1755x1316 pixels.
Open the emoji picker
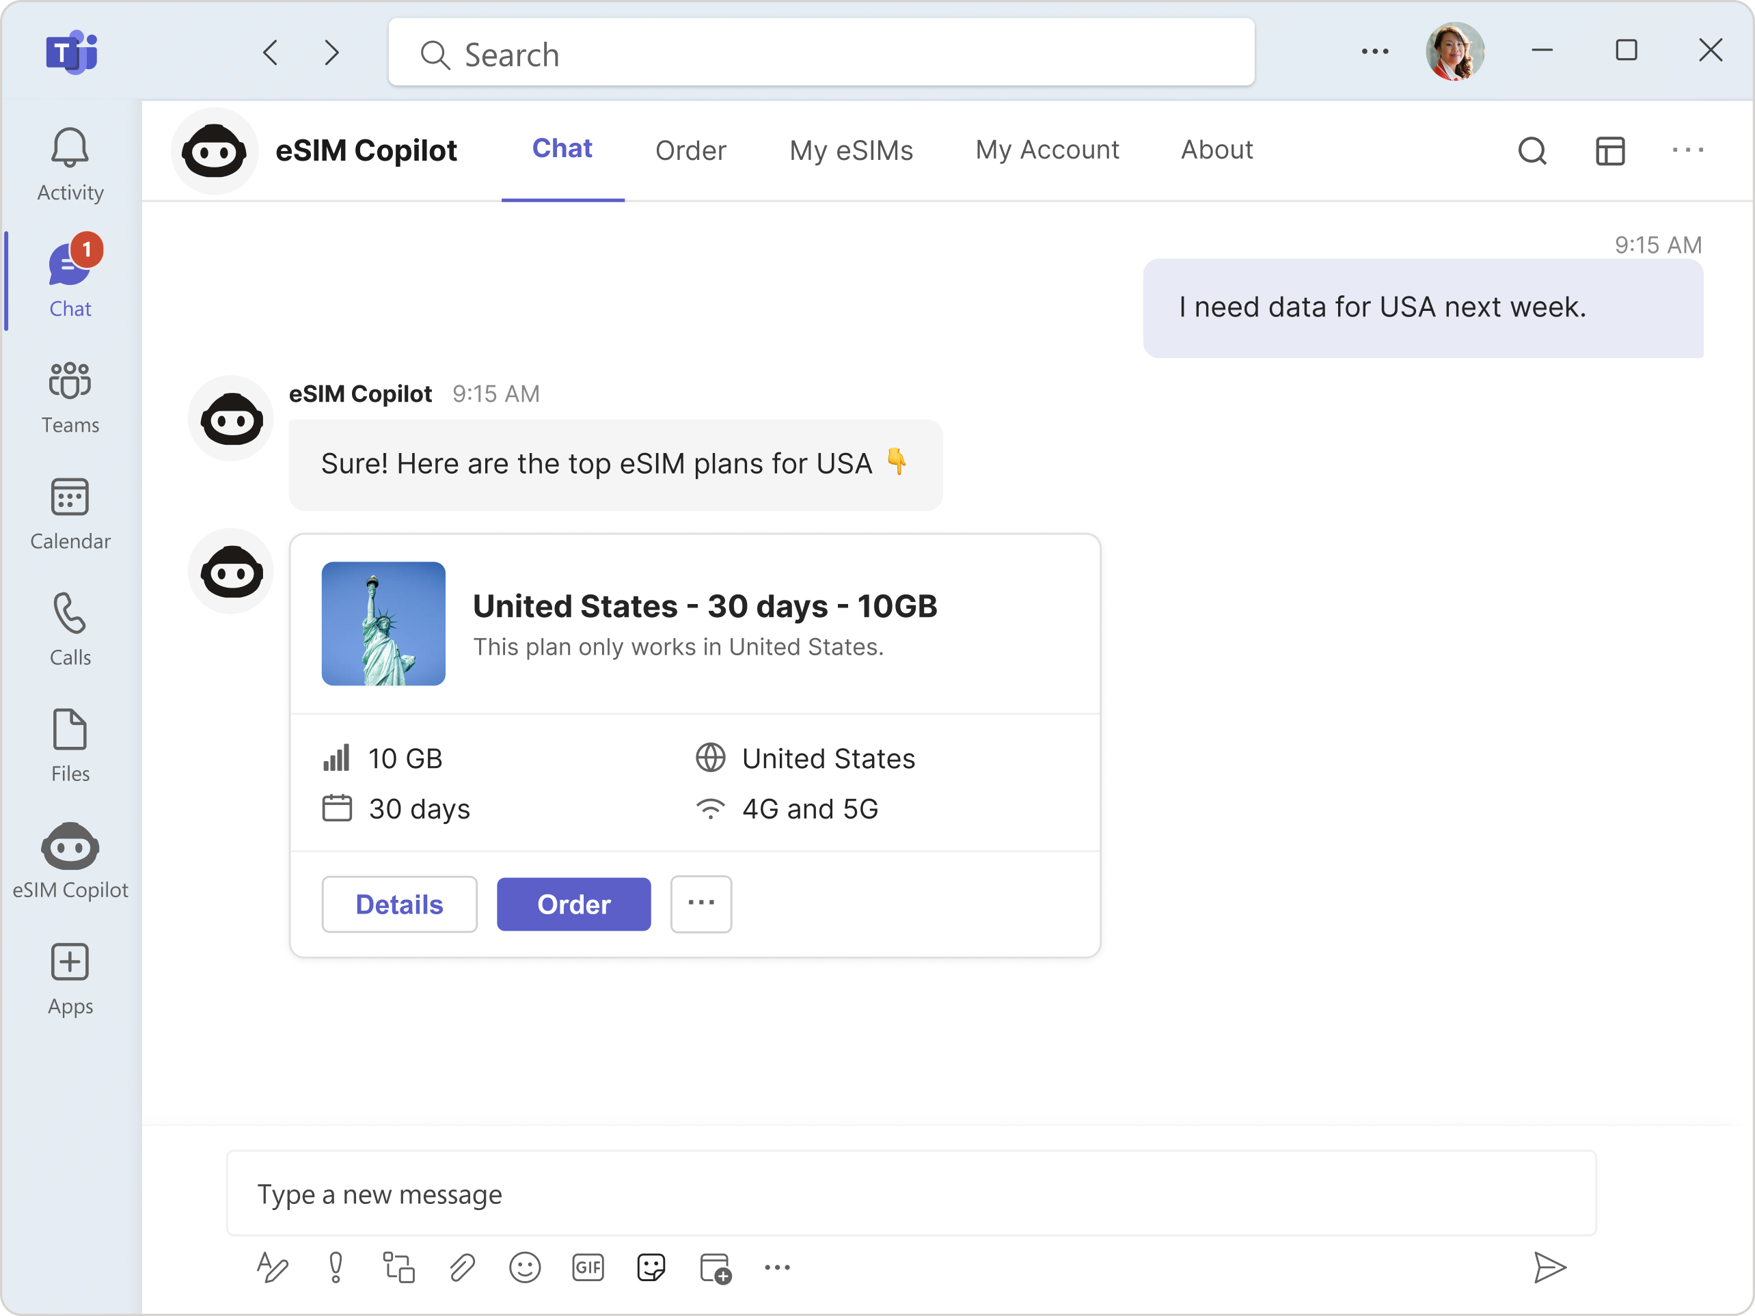524,1267
